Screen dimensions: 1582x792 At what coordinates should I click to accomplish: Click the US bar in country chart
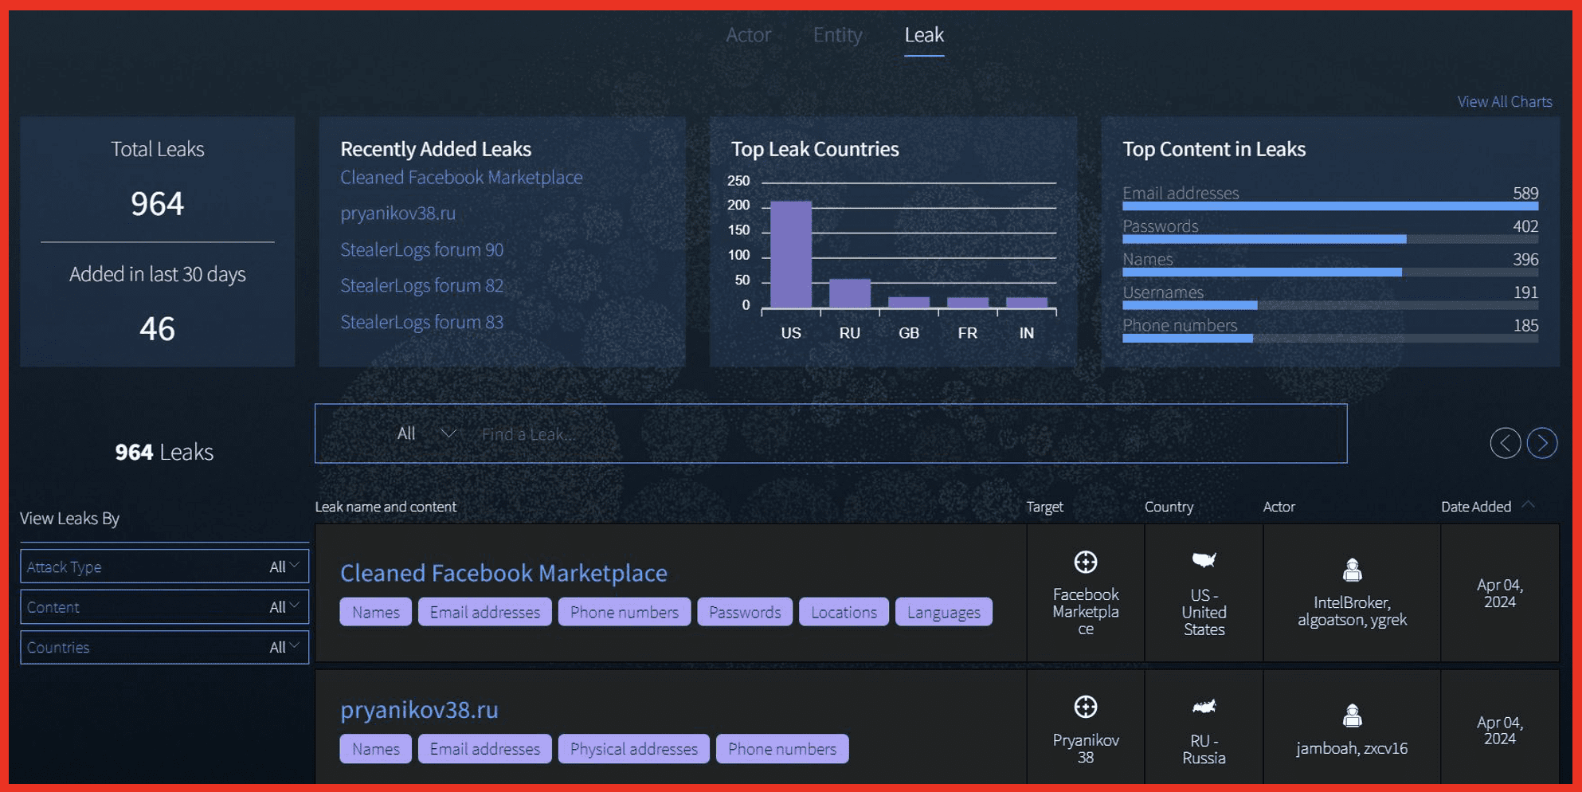(x=790, y=254)
